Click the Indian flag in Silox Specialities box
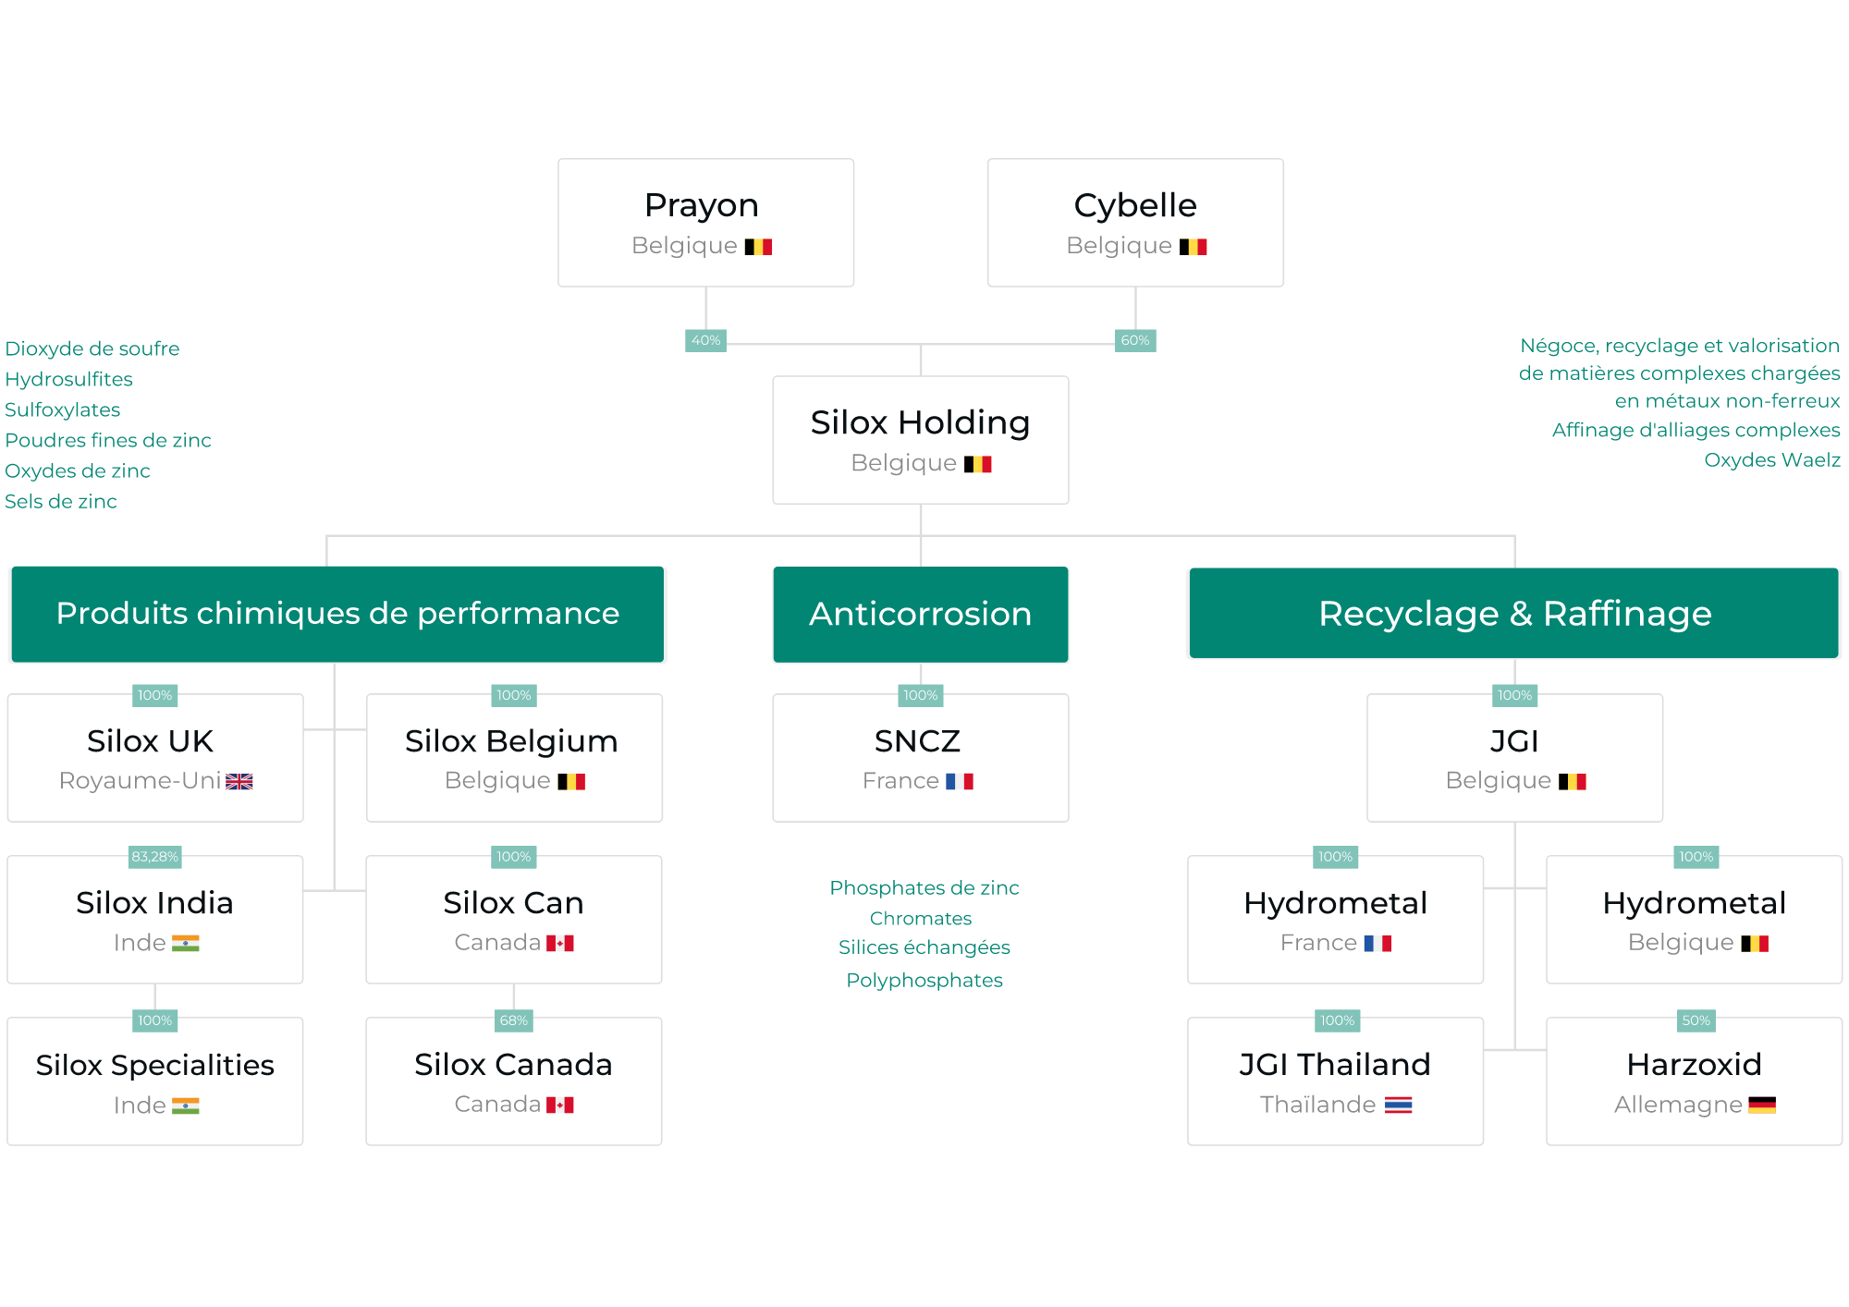The image size is (1849, 1307). [186, 1105]
